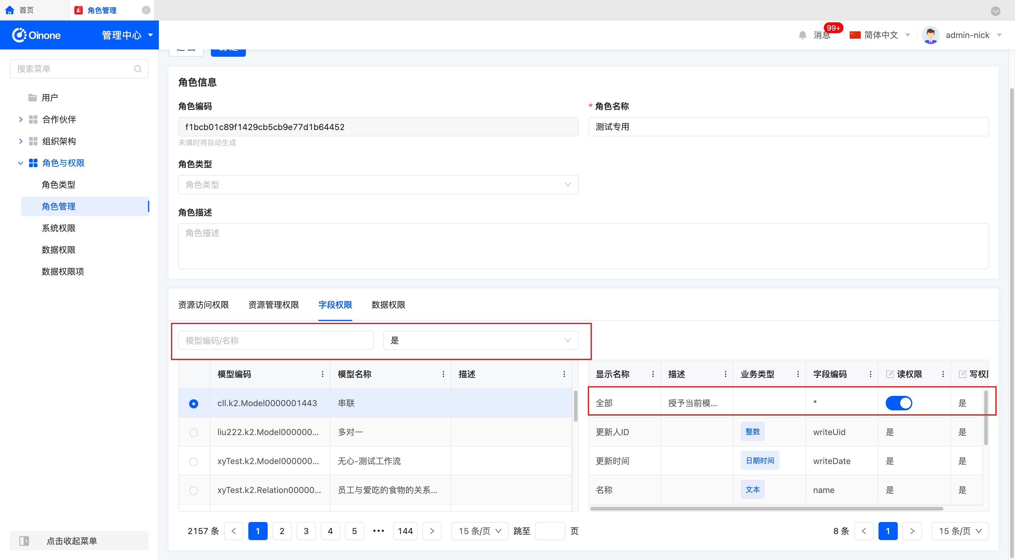Image resolution: width=1015 pixels, height=560 pixels.
Task: Click 点击收起菜单 button
Action: click(79, 541)
